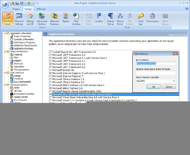The image size is (190, 155).
Task: Close the Check Service dialog
Action: click(x=175, y=54)
